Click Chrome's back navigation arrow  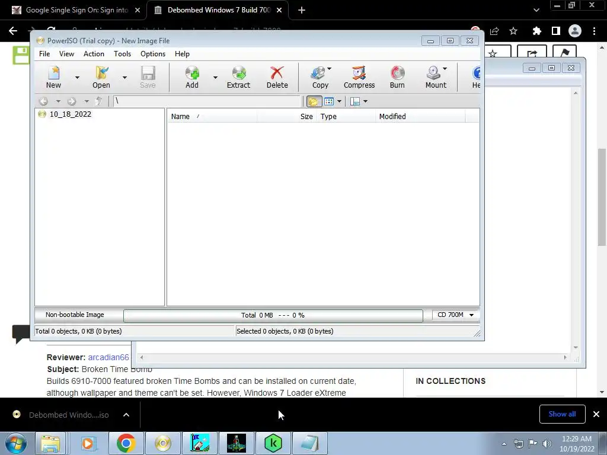13,31
